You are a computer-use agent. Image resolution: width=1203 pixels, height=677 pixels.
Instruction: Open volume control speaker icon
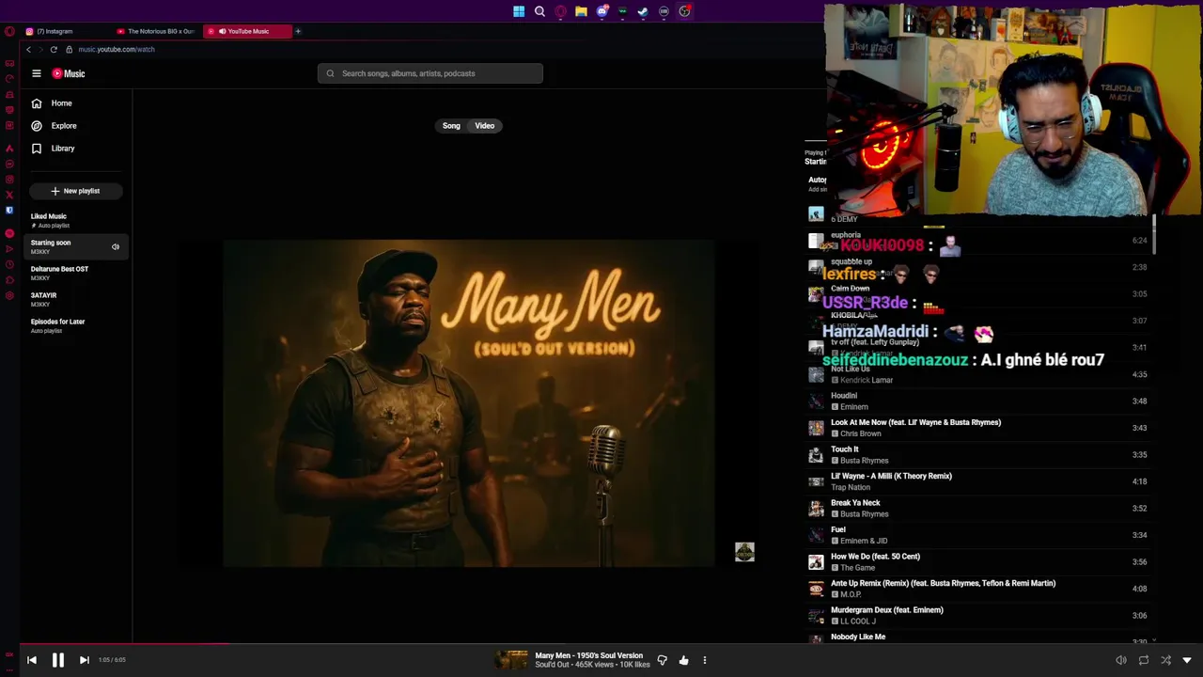tap(1120, 660)
